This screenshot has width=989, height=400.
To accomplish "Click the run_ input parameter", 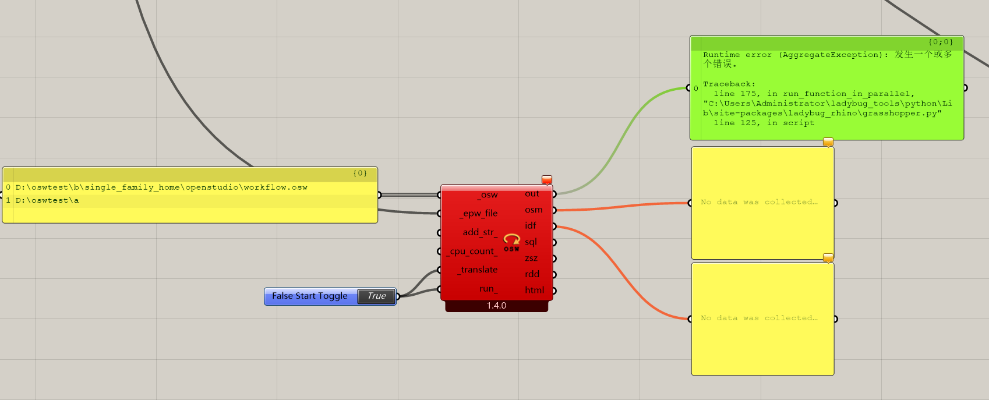I will pos(488,289).
